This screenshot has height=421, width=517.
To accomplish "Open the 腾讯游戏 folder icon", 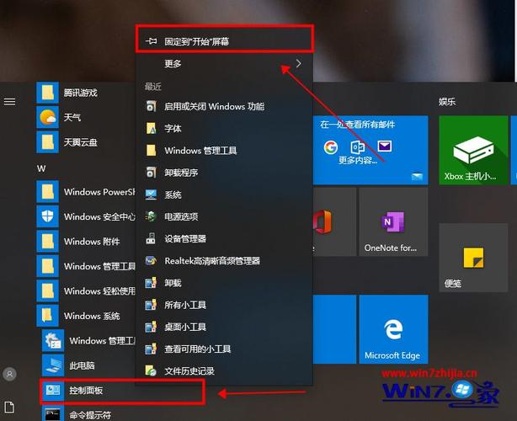I will tap(47, 93).
